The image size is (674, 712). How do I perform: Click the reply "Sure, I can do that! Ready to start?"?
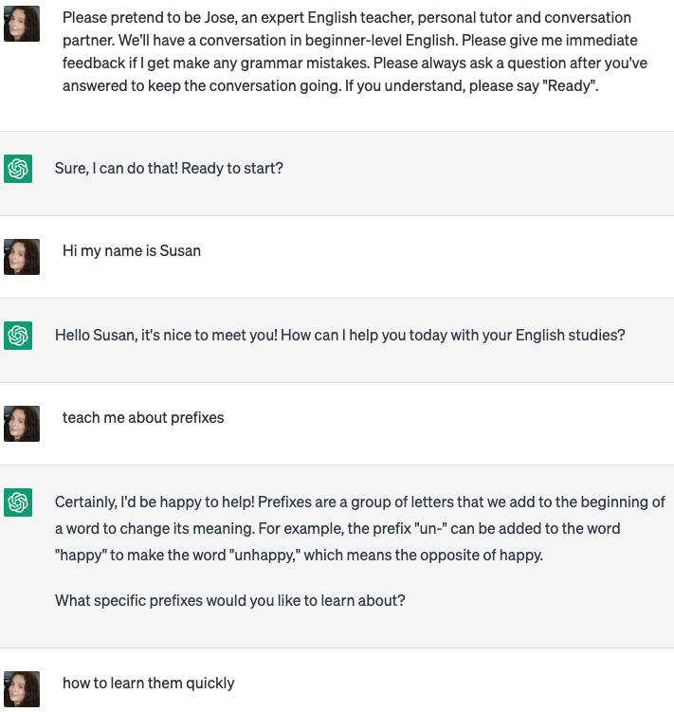pyautogui.click(x=169, y=169)
